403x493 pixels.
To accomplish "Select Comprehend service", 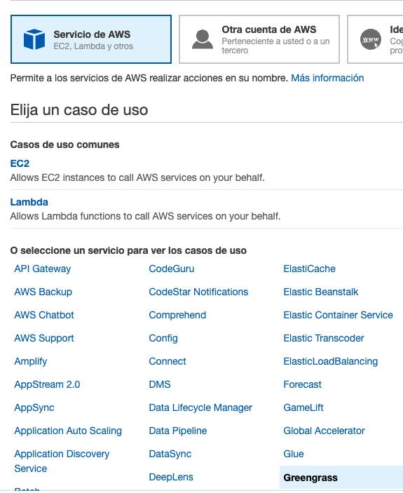I will tap(177, 315).
